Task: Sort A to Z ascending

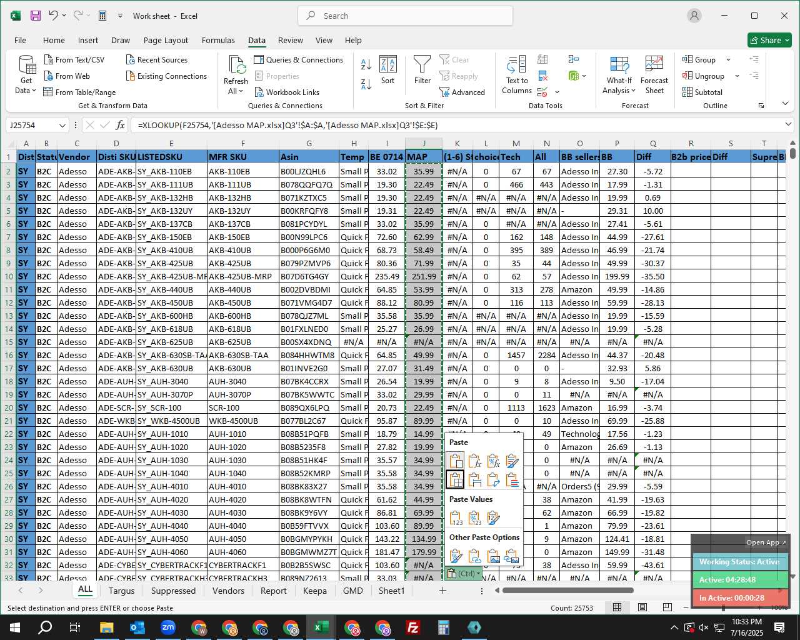Action: [366, 64]
